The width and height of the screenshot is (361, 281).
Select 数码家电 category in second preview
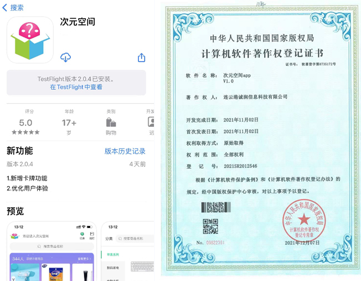113,268
